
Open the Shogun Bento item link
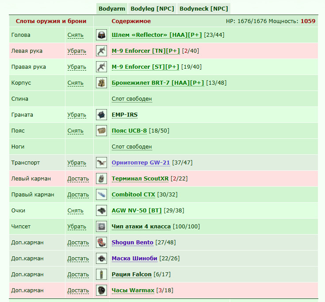(133, 242)
